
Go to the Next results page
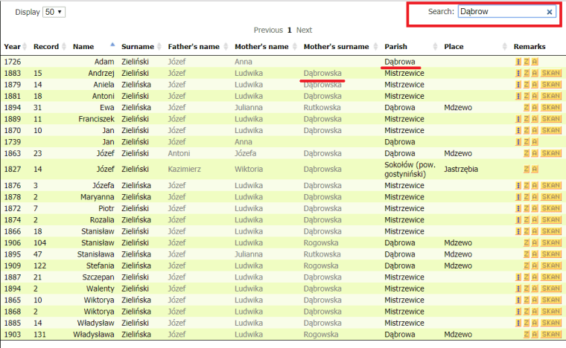pyautogui.click(x=304, y=30)
